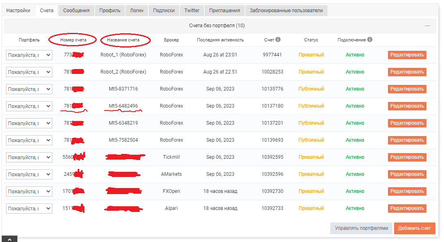Open portfolio dropdown for Robot_1 (RoboForex)
Viewport: 444px width, 242px height.
coord(29,55)
